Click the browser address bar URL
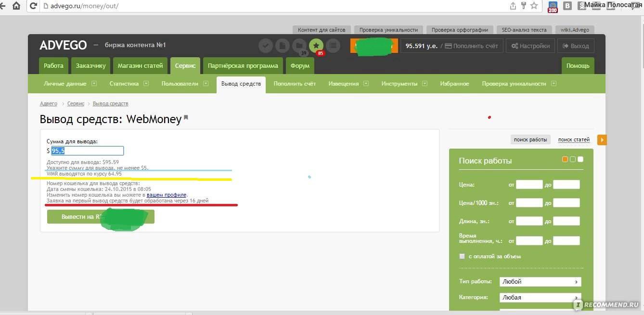This screenshot has width=644, height=315. tap(84, 6)
